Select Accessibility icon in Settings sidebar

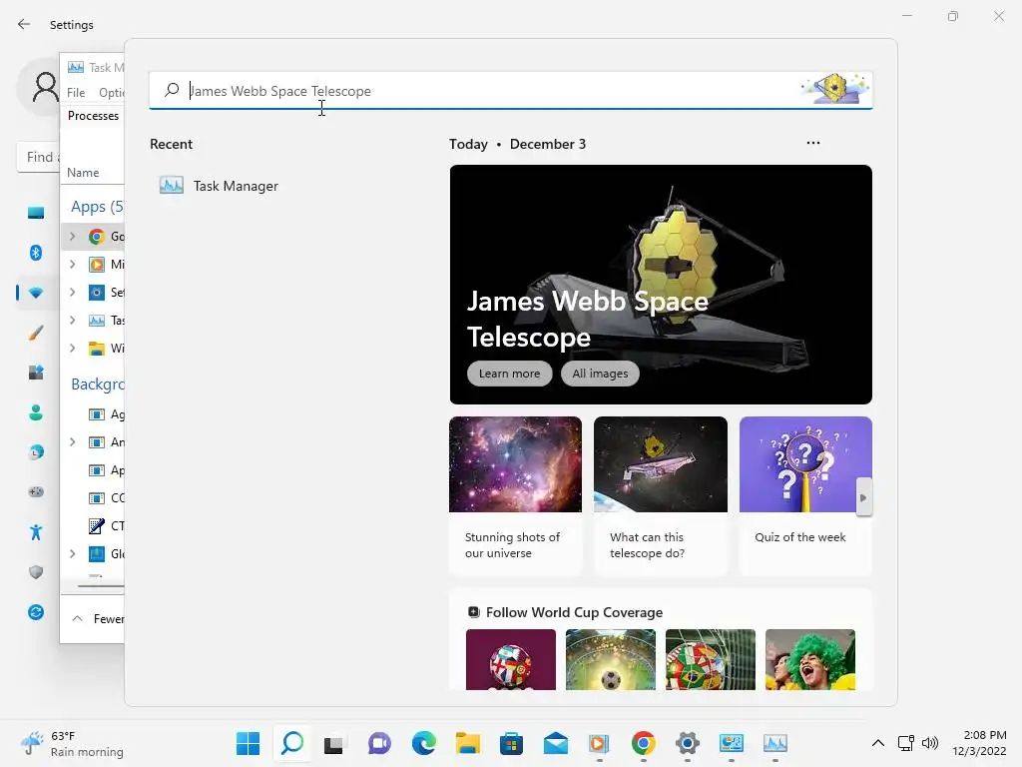(x=36, y=532)
